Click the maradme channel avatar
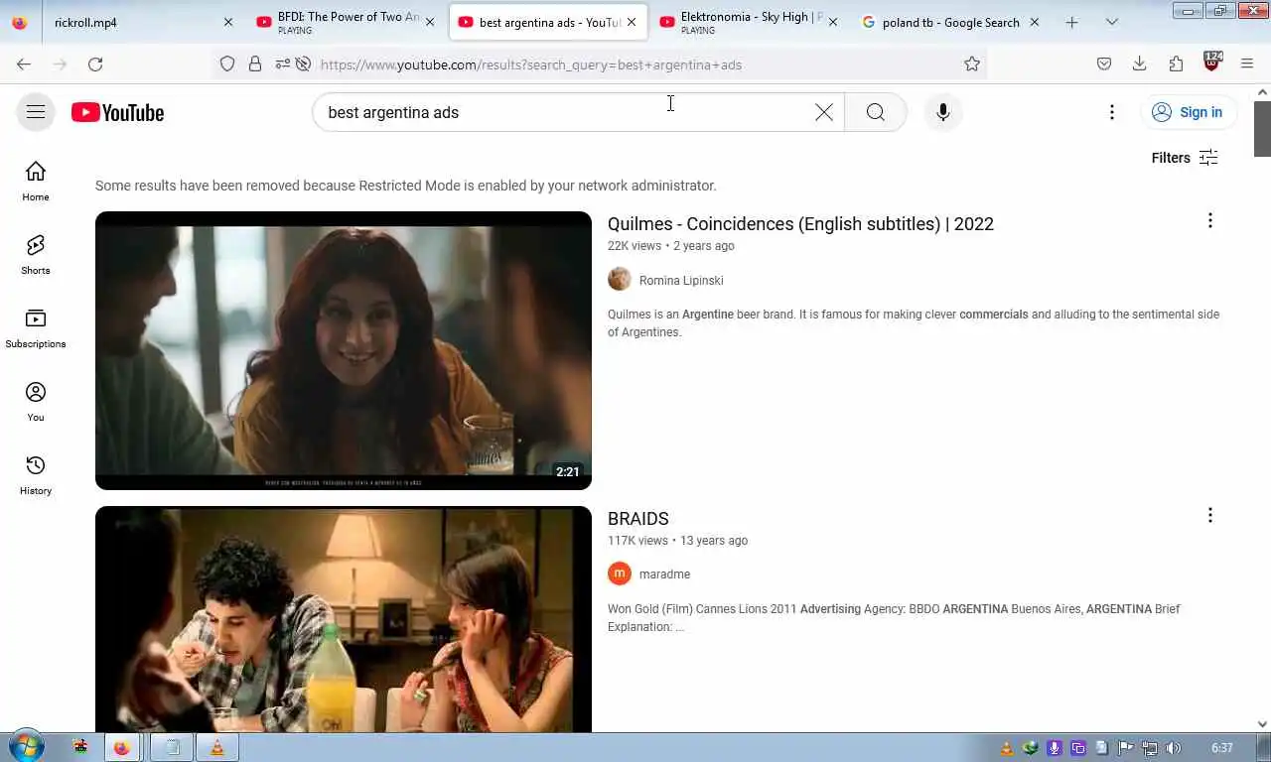 point(620,573)
